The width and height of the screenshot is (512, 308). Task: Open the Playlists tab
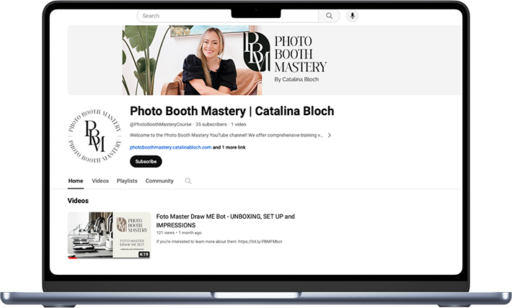[127, 181]
